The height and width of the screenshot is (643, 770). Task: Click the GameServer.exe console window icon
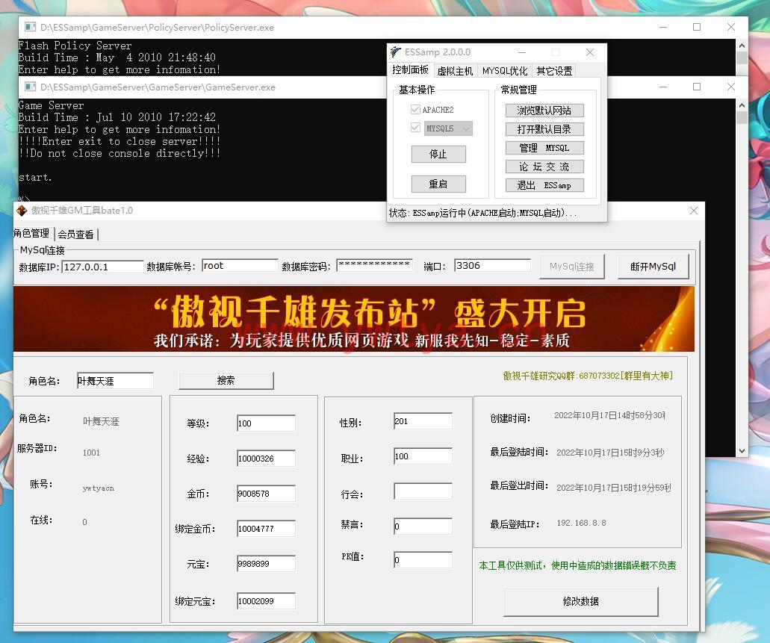[x=31, y=87]
